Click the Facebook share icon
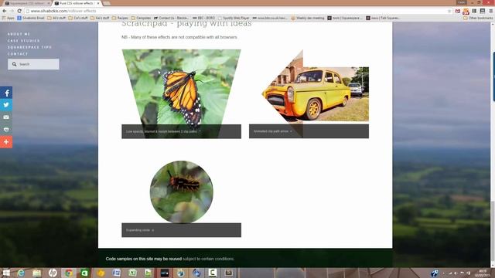This screenshot has height=278, width=495. tap(6, 93)
